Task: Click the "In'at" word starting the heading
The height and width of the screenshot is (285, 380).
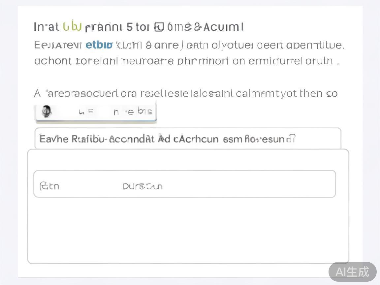Action: click(x=46, y=27)
